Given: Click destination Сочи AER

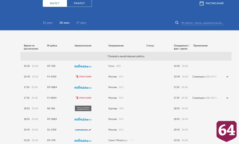Looking at the screenshot, I should (x=114, y=66).
